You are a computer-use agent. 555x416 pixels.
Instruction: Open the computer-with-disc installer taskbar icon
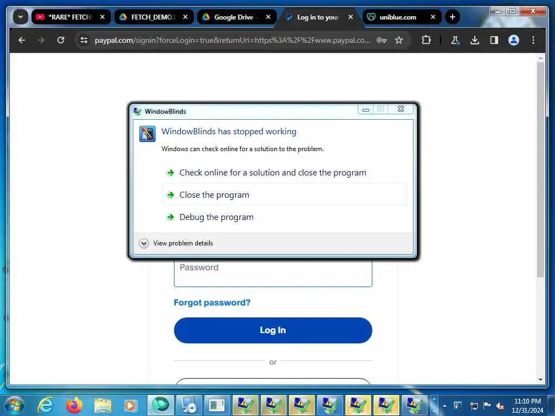(189, 405)
